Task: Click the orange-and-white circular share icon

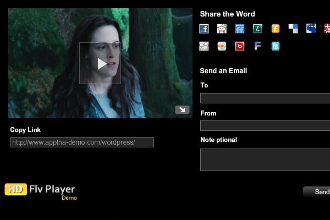Action: (222, 46)
